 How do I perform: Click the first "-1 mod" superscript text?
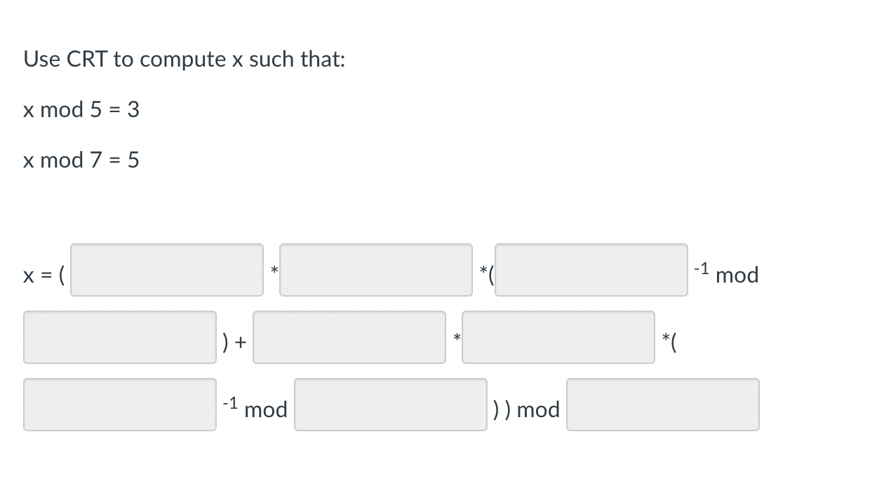coord(727,274)
